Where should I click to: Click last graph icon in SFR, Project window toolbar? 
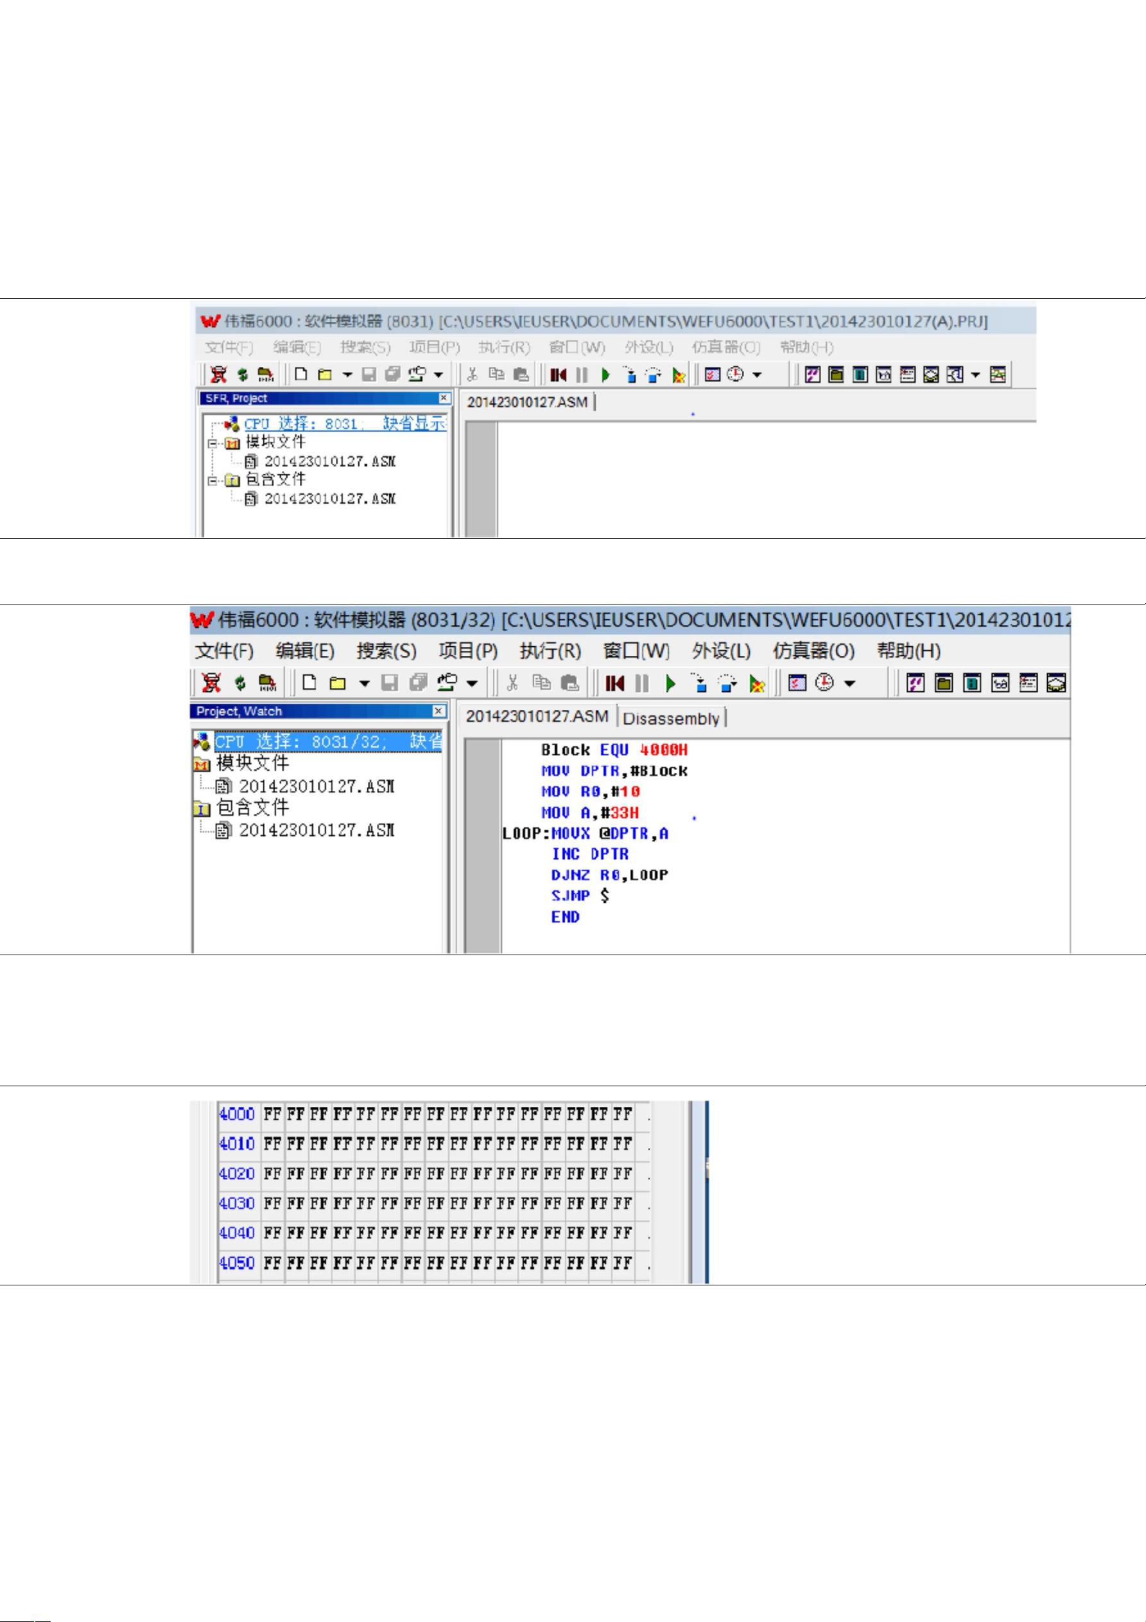[998, 374]
